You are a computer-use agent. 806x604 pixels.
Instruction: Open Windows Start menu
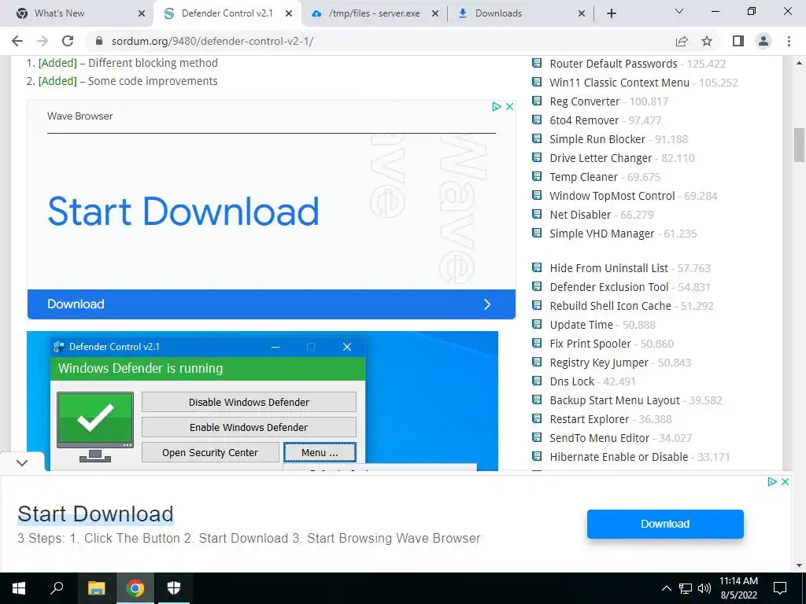tap(19, 588)
